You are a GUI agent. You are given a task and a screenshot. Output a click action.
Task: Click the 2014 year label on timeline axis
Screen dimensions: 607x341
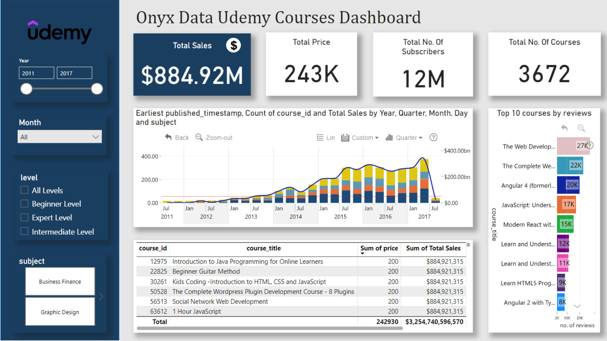[x=296, y=217]
